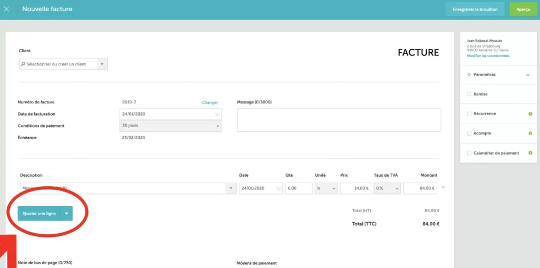This screenshot has height=268, width=540.
Task: Click Enregistrer le brouillon button
Action: click(475, 9)
